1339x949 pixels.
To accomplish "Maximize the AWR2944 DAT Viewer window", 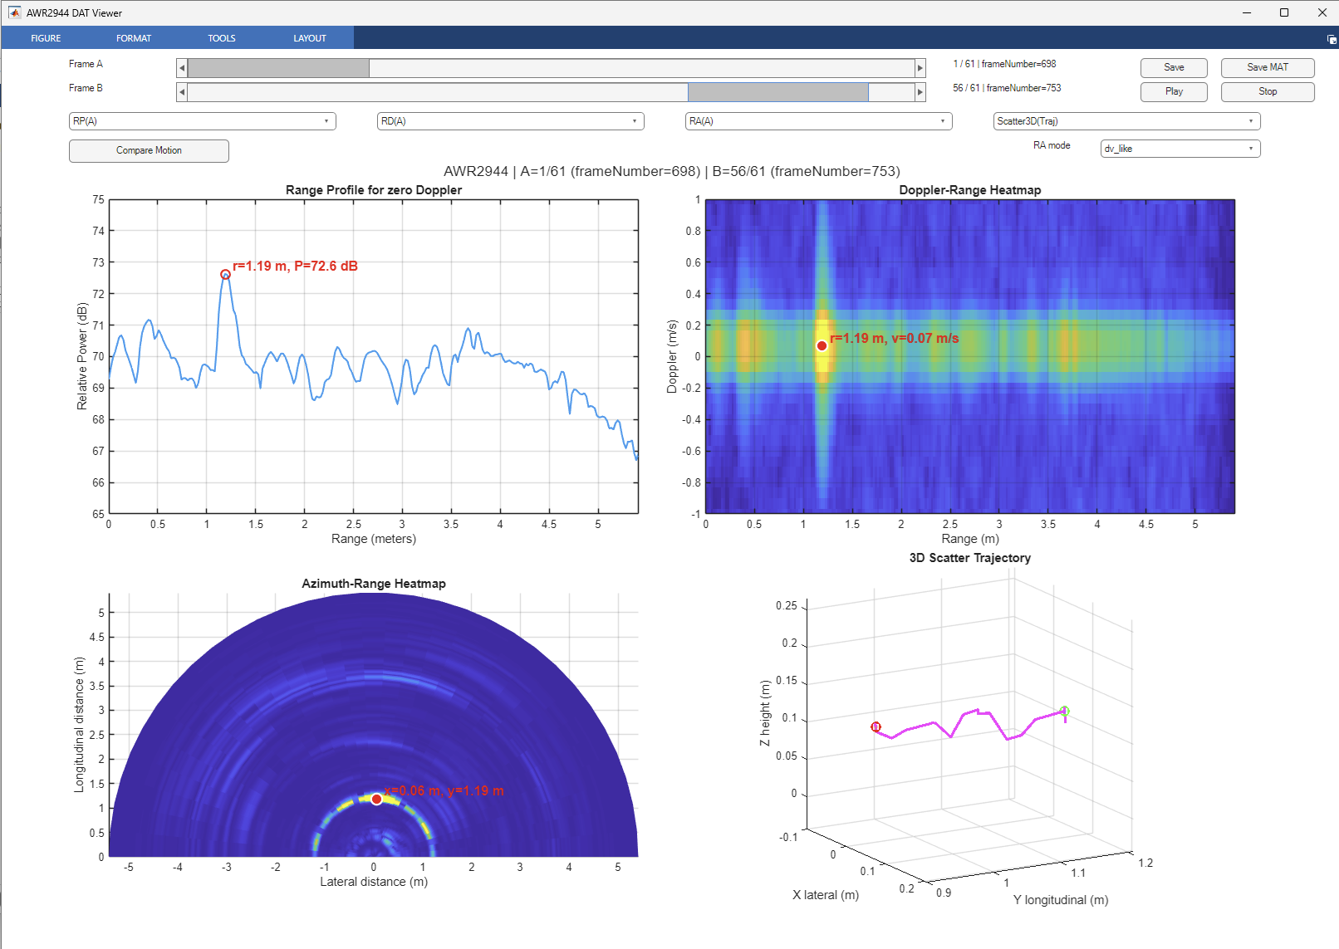I will coord(1284,12).
